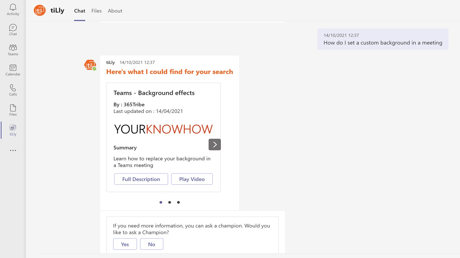This screenshot has width=460, height=258.
Task: Go to the Teams sidebar icon
Action: click(13, 50)
